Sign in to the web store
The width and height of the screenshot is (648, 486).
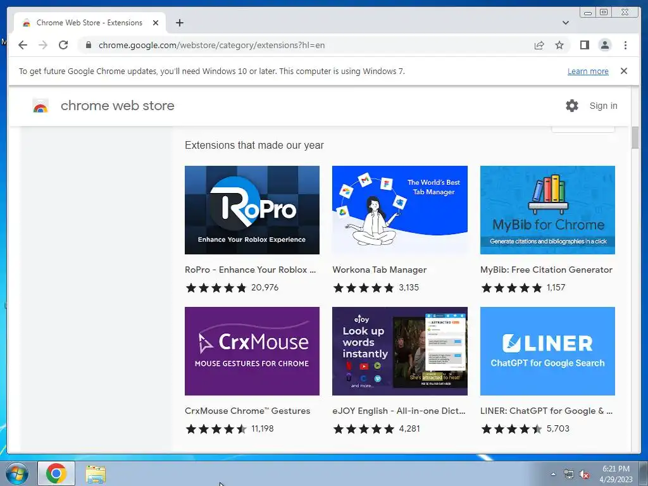[603, 106]
